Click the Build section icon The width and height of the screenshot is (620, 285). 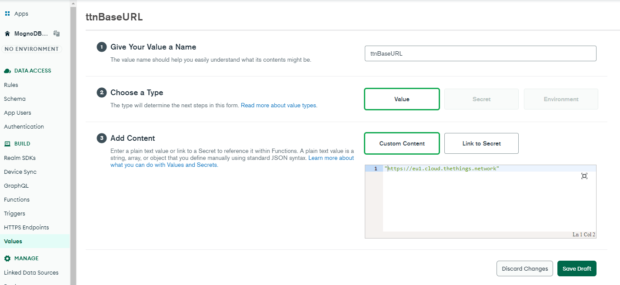7,144
